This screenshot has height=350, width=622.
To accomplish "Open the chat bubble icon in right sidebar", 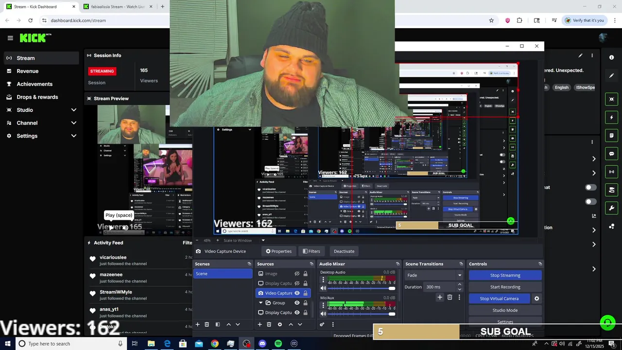I will point(611,154).
